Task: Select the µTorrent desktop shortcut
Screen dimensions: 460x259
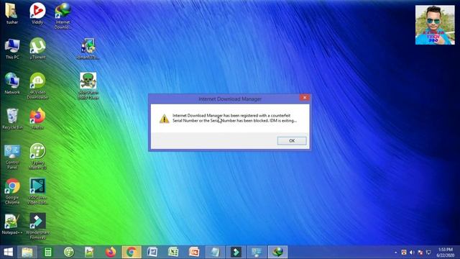Action: [37, 49]
